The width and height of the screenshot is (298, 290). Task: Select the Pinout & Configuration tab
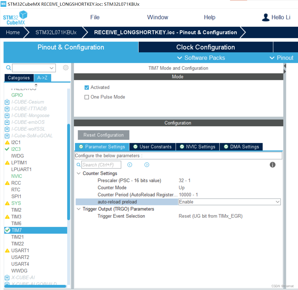click(71, 47)
